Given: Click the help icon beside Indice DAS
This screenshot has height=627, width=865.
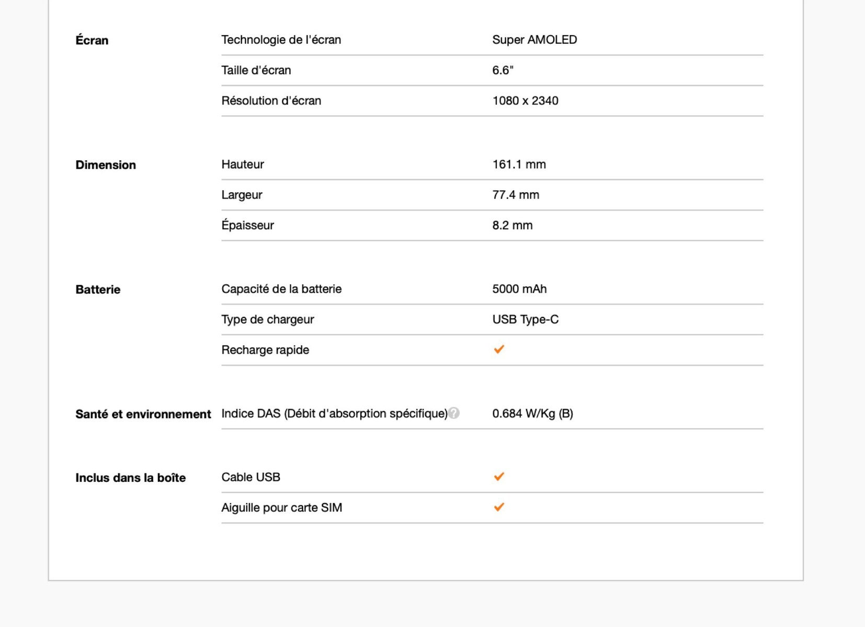Looking at the screenshot, I should tap(454, 413).
